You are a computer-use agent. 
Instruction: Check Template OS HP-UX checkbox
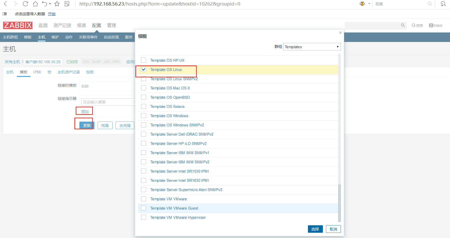[x=144, y=60]
